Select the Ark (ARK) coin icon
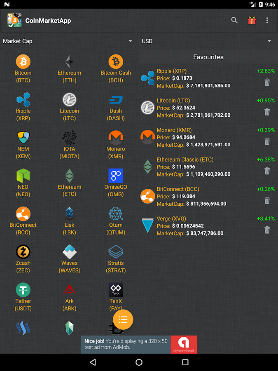Viewport: 278px width, 371px height. [x=69, y=290]
